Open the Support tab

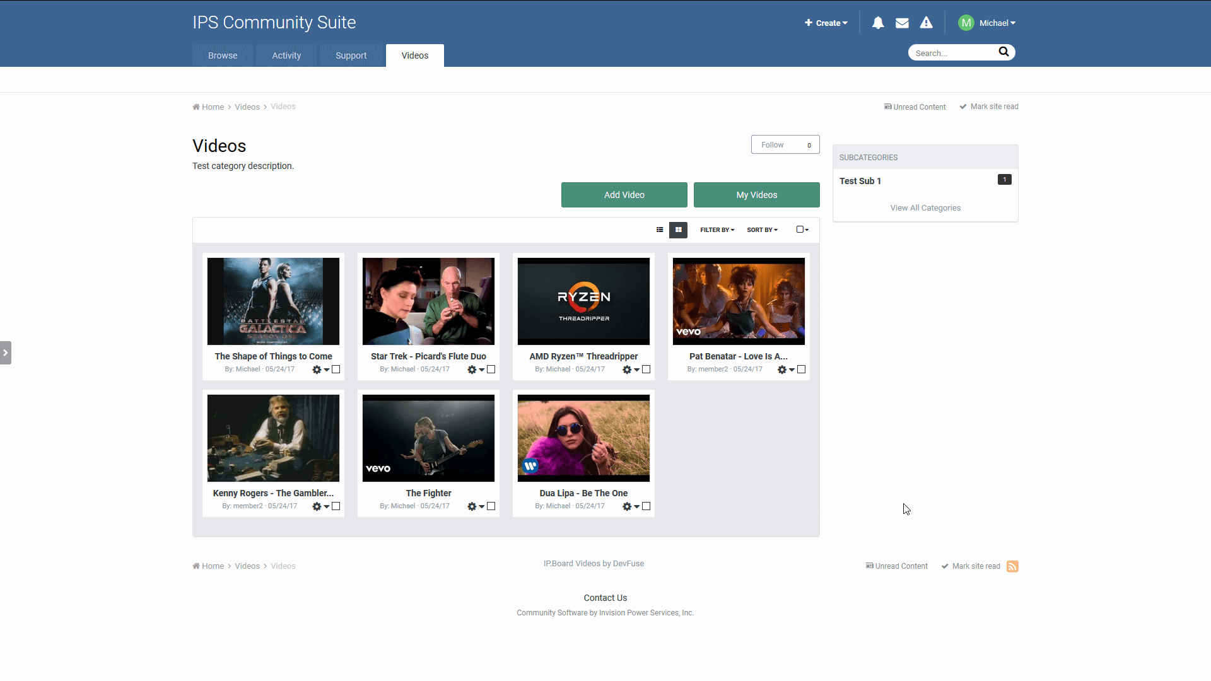pyautogui.click(x=351, y=55)
